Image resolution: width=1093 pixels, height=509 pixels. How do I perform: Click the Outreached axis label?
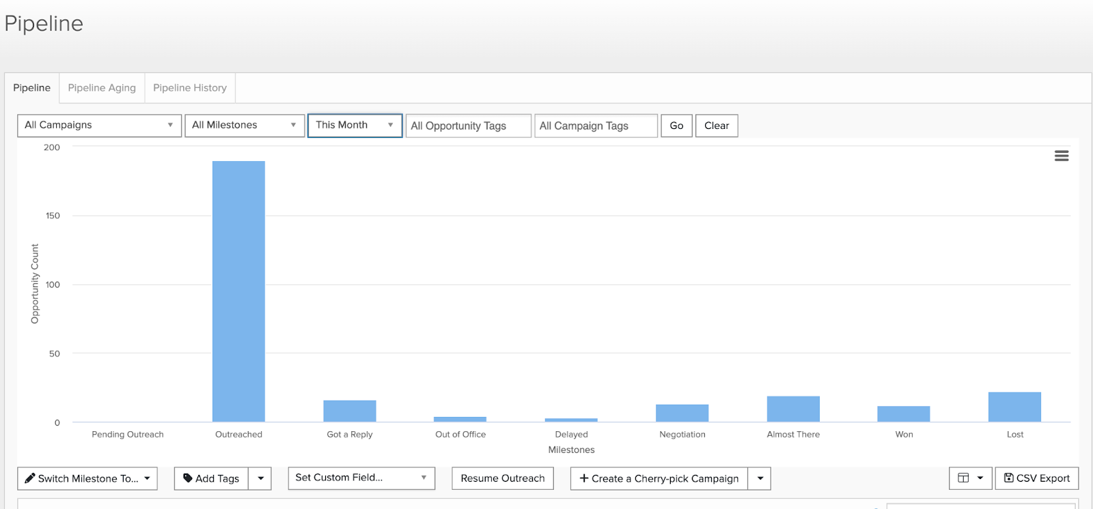[x=238, y=435]
